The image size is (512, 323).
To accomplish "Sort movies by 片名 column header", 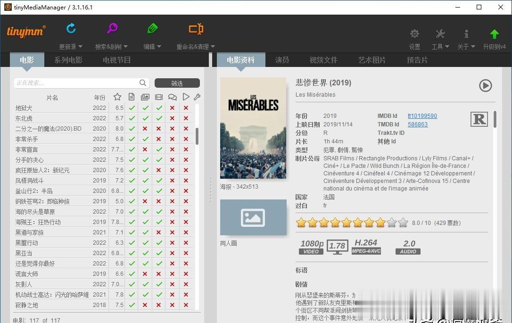I will click(x=52, y=97).
